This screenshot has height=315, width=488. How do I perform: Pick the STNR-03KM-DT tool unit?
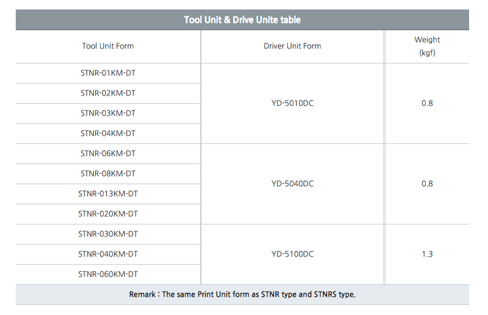click(x=108, y=113)
